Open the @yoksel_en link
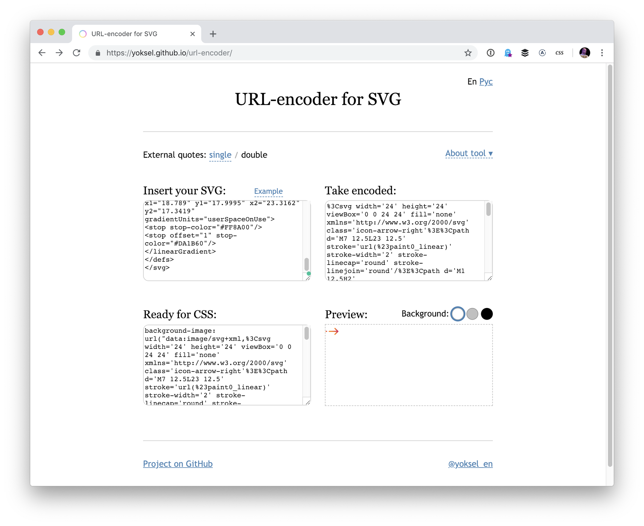This screenshot has height=526, width=644. pyautogui.click(x=470, y=464)
